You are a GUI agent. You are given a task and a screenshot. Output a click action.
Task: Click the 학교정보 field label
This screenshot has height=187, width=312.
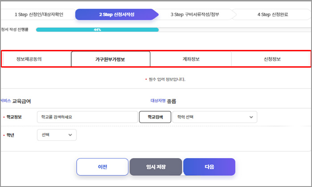14,117
